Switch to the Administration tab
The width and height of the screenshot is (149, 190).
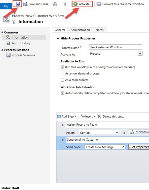(x=80, y=30)
